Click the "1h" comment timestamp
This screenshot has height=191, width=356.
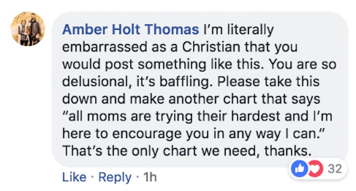[150, 177]
